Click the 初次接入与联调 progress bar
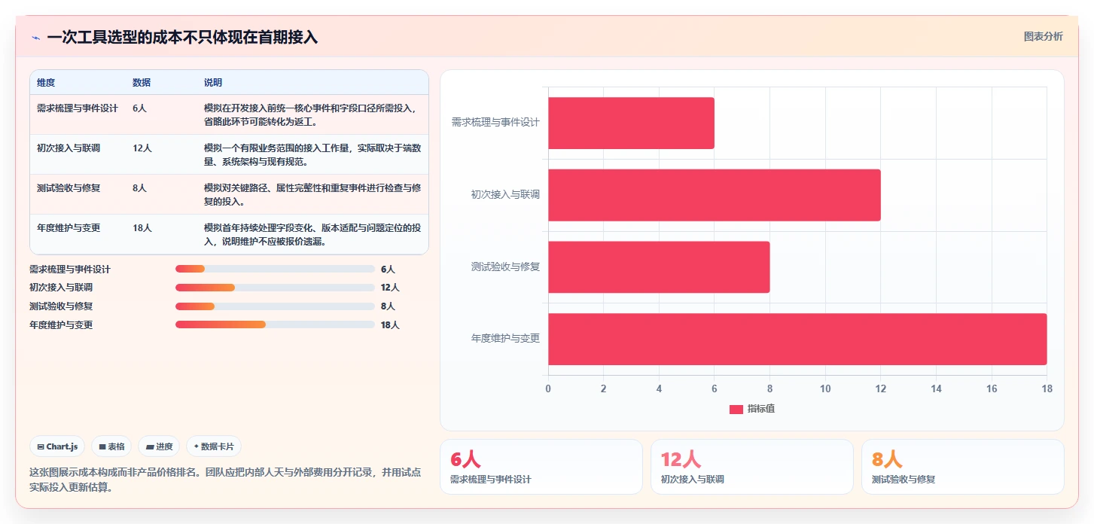 (275, 288)
